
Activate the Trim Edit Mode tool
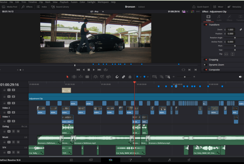tap(74, 77)
